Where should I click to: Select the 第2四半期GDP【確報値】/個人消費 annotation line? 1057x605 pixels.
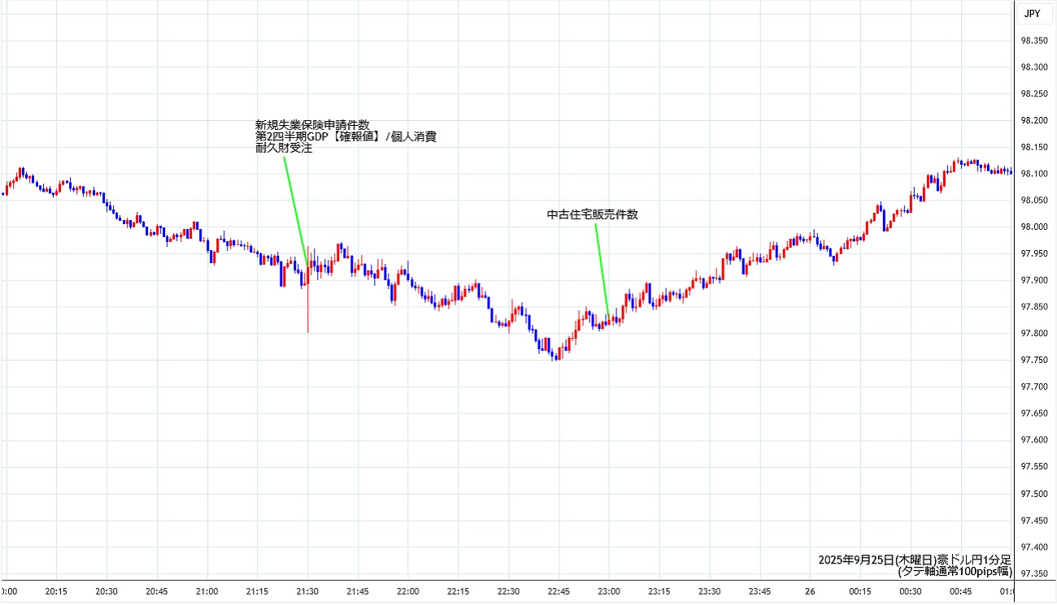tap(346, 136)
